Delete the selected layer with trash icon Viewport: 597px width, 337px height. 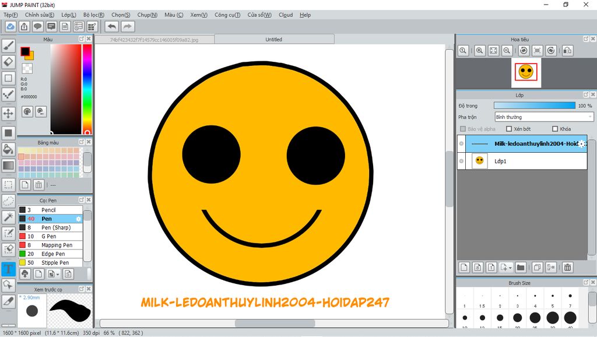pos(568,267)
